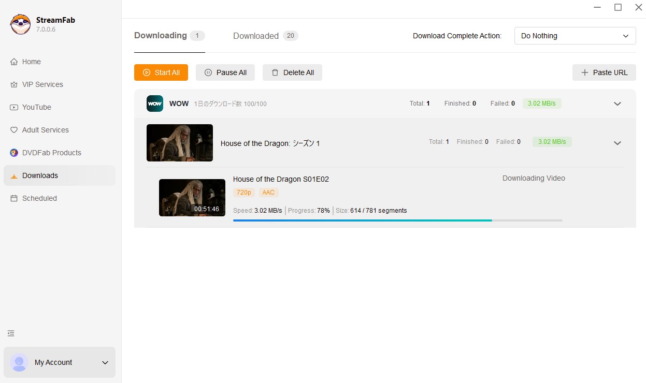
Task: Click the WOW service badge icon
Action: 154,104
